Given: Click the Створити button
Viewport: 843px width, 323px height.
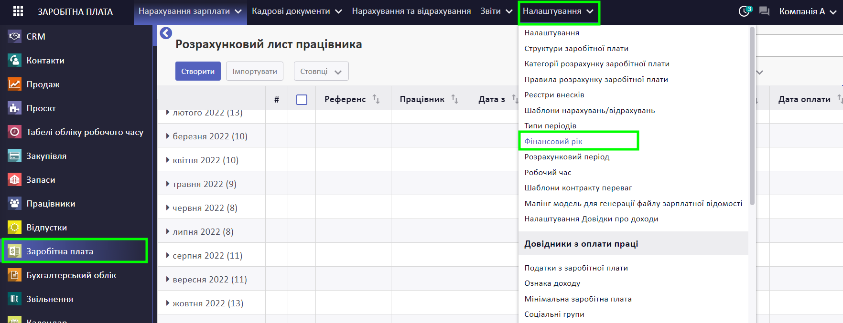Looking at the screenshot, I should (x=198, y=71).
